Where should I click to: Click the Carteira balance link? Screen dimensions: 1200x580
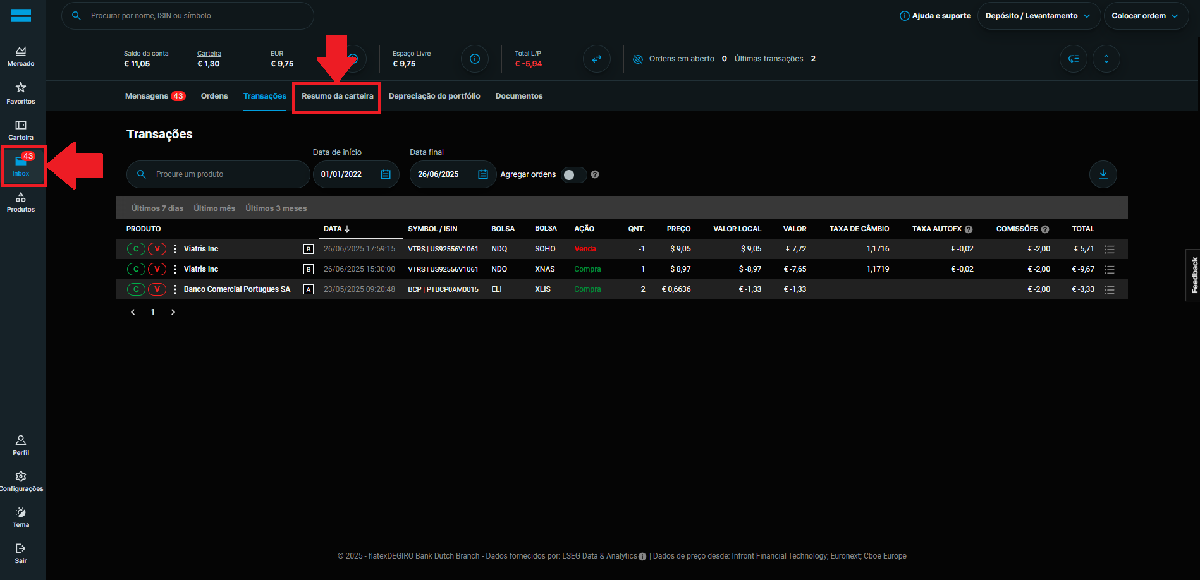pos(209,54)
